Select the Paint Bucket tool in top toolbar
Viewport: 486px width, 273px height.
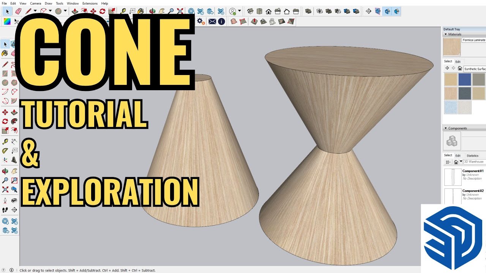(x=140, y=11)
